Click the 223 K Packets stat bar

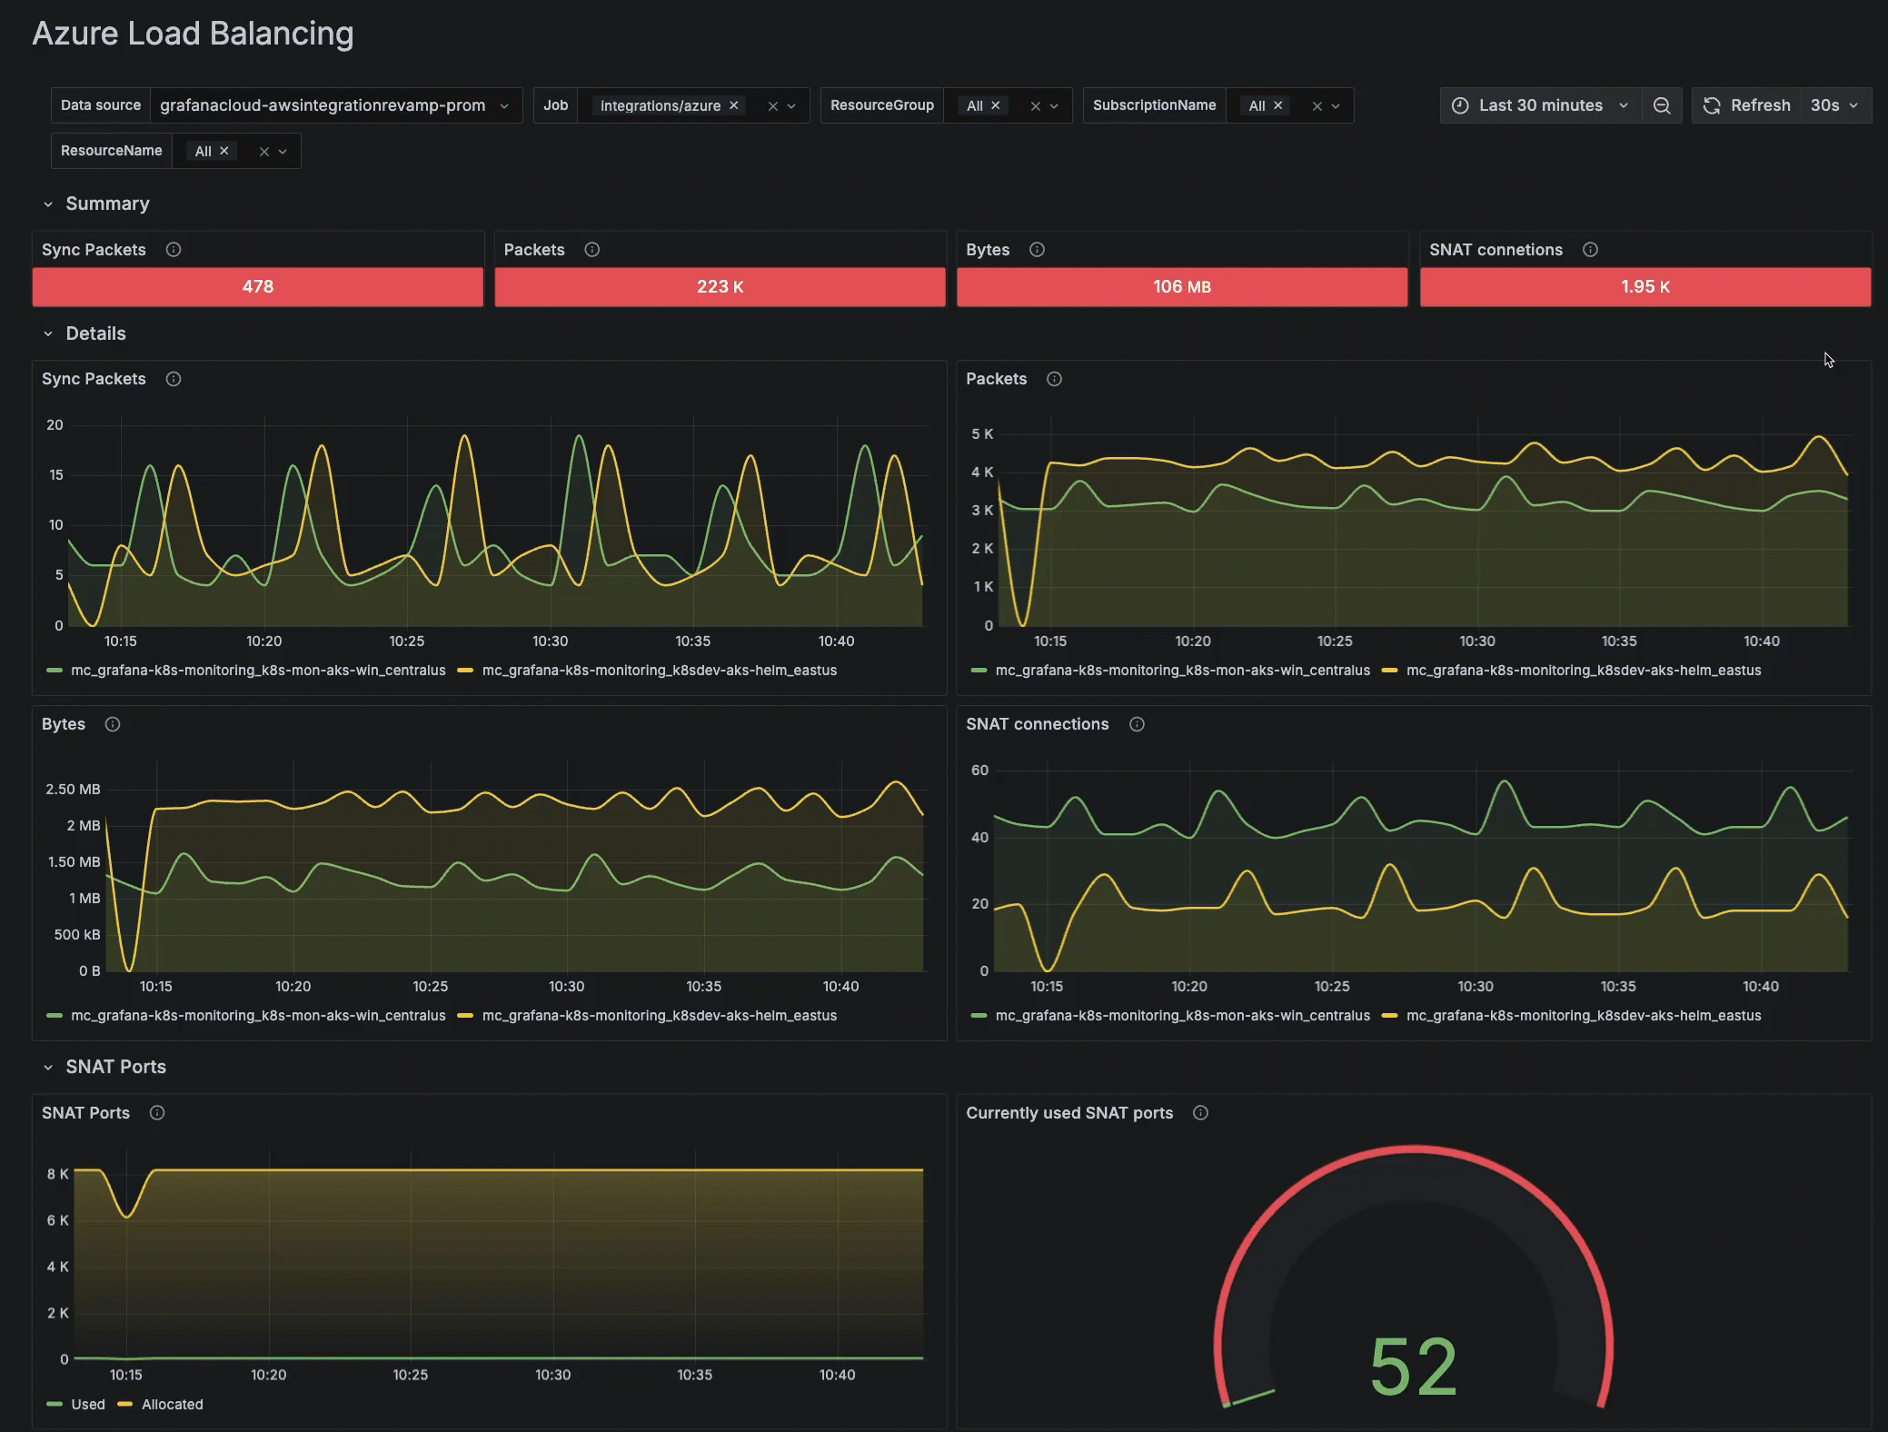[x=720, y=287]
